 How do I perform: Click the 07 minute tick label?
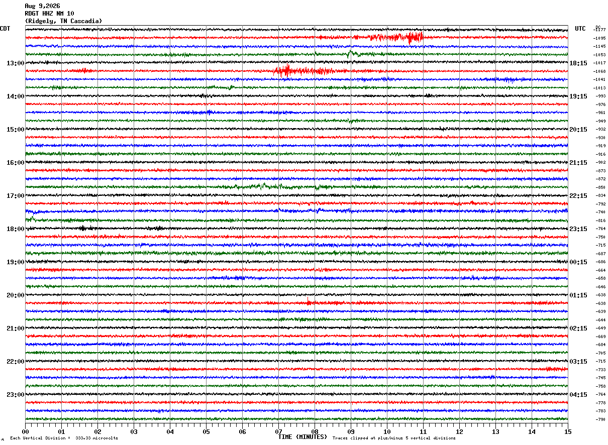point(278,432)
